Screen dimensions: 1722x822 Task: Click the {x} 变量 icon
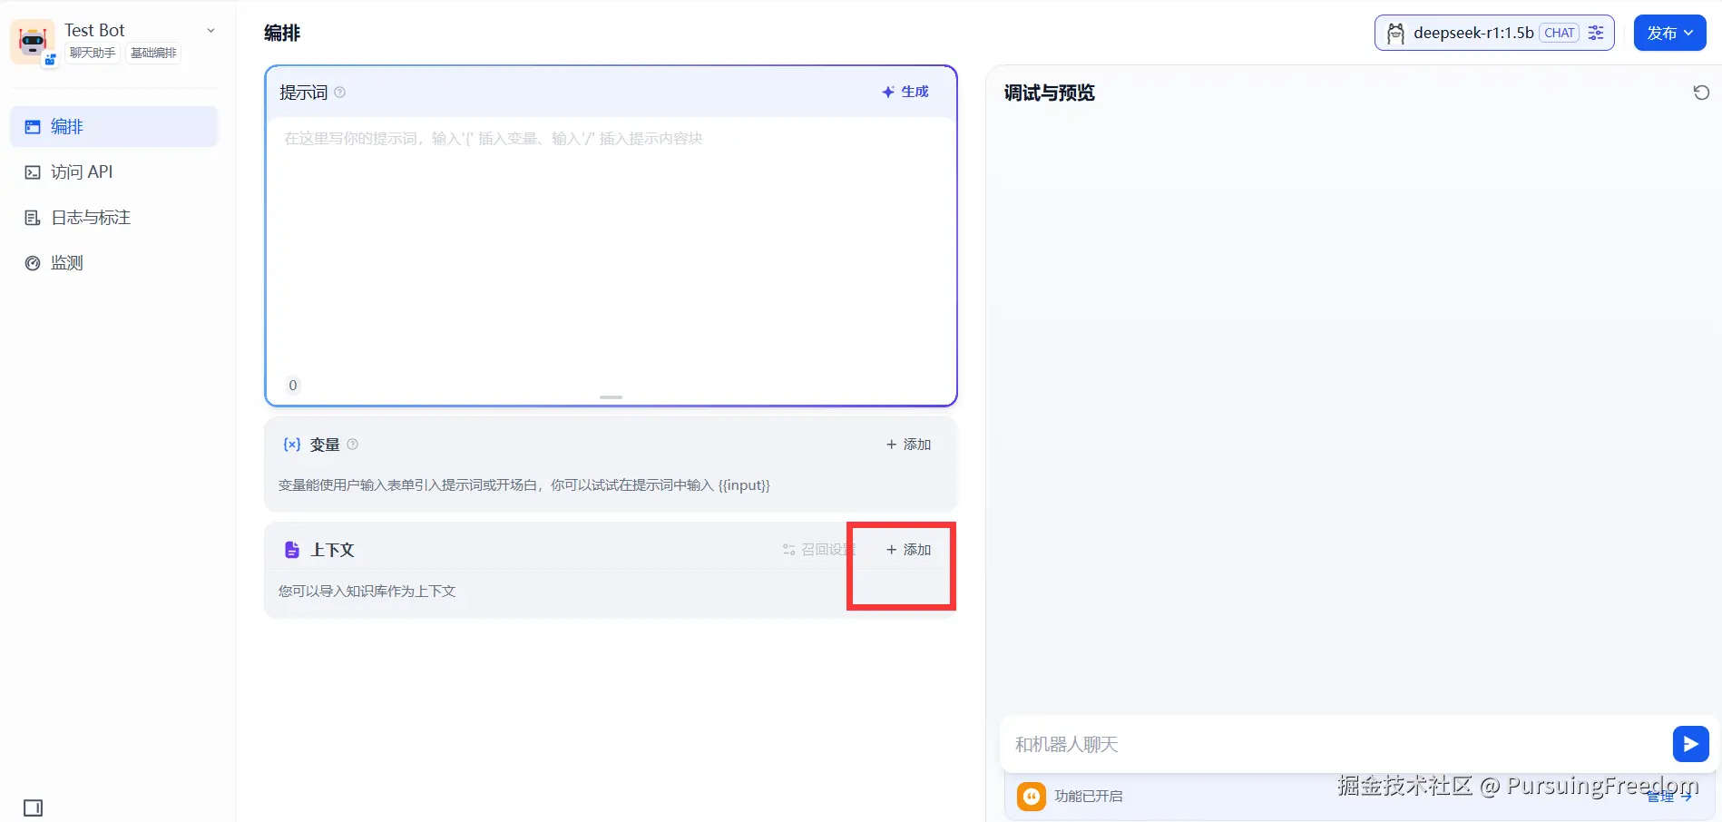tap(292, 445)
